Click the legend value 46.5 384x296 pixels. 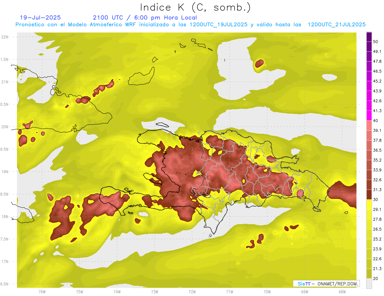tap(377, 71)
